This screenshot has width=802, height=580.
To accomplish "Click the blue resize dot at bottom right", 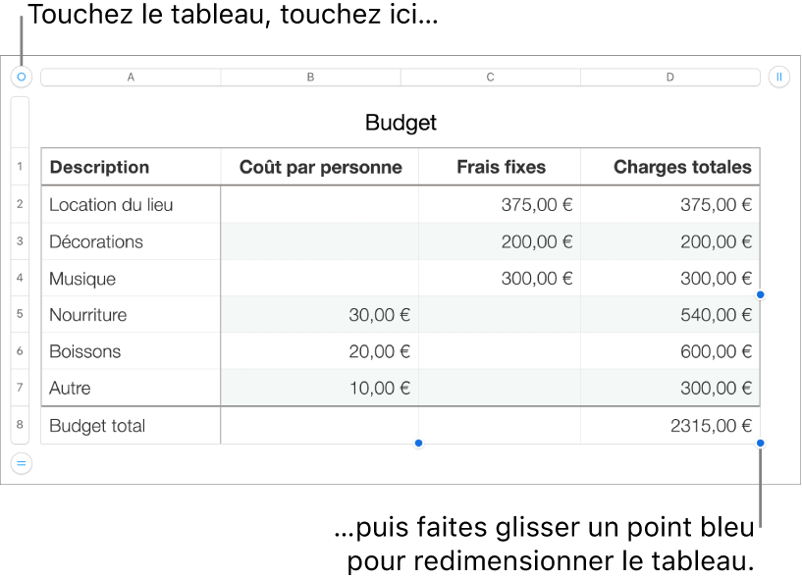I will [761, 443].
